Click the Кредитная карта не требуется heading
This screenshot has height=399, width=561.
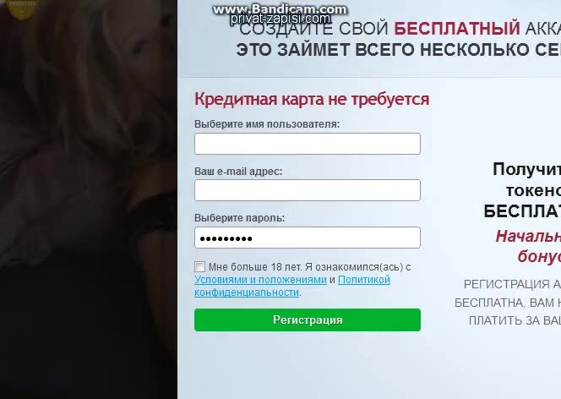click(312, 99)
